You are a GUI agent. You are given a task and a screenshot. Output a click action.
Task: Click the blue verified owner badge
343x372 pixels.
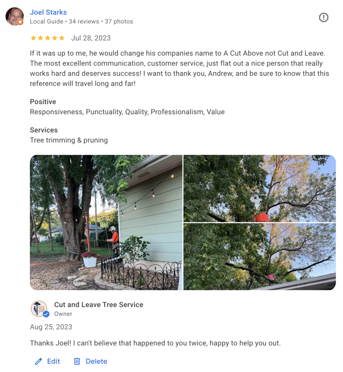pos(46,314)
